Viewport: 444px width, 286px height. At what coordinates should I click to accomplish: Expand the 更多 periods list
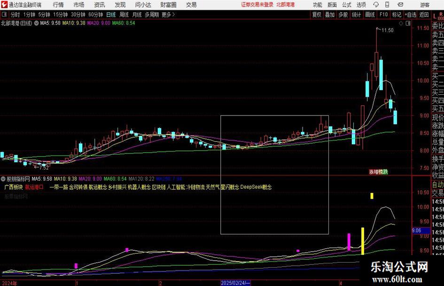(x=168, y=15)
